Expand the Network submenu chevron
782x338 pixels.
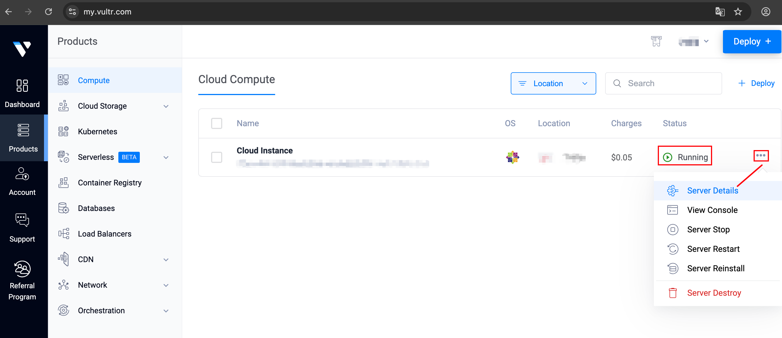coord(166,285)
